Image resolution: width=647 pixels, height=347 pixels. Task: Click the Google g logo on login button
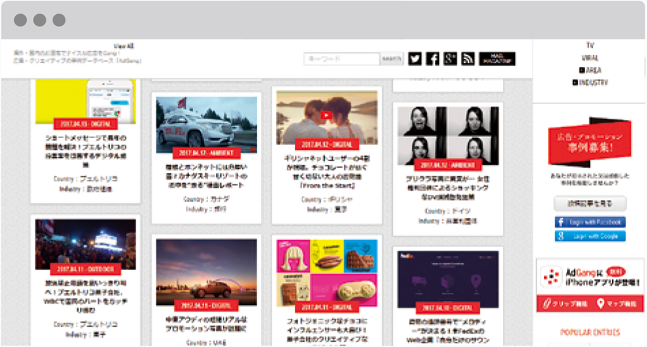coord(561,236)
